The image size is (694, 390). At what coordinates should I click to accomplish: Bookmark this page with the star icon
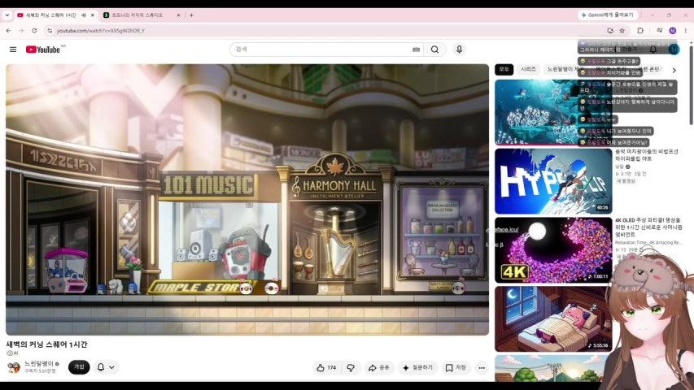pos(622,31)
